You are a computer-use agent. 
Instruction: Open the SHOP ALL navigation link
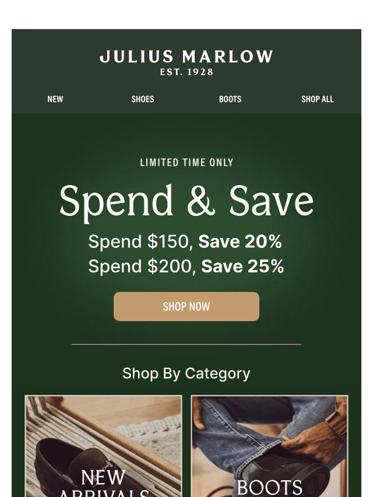[x=318, y=99]
